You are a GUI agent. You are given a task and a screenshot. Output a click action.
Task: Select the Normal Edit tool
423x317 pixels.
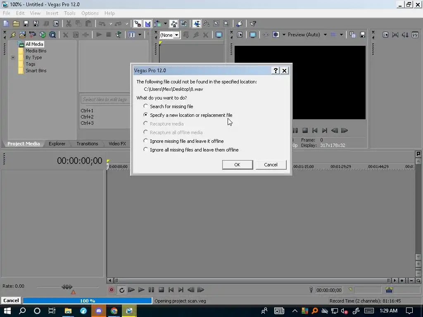[197, 24]
